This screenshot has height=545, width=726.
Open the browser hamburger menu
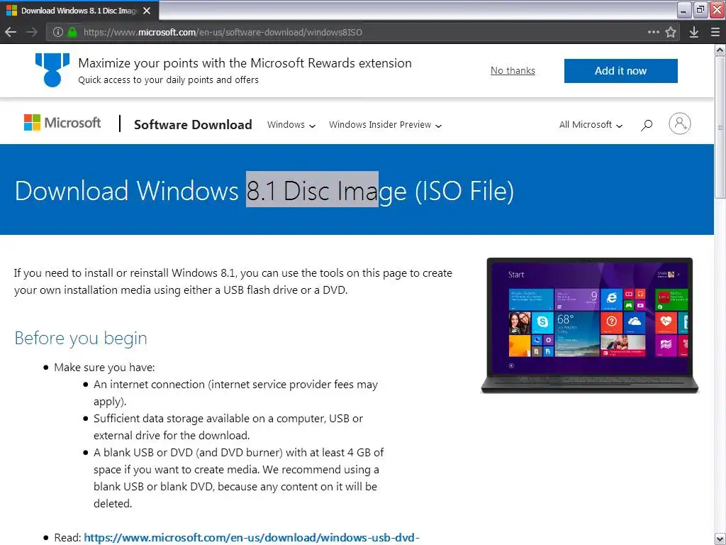click(715, 32)
